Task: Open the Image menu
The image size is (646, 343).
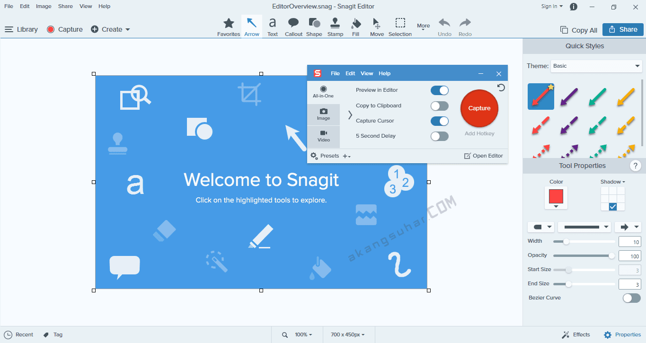Action: 44,6
